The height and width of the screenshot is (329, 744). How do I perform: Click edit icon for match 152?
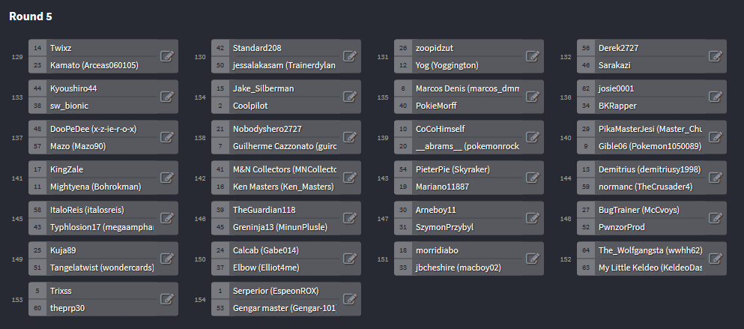point(715,259)
